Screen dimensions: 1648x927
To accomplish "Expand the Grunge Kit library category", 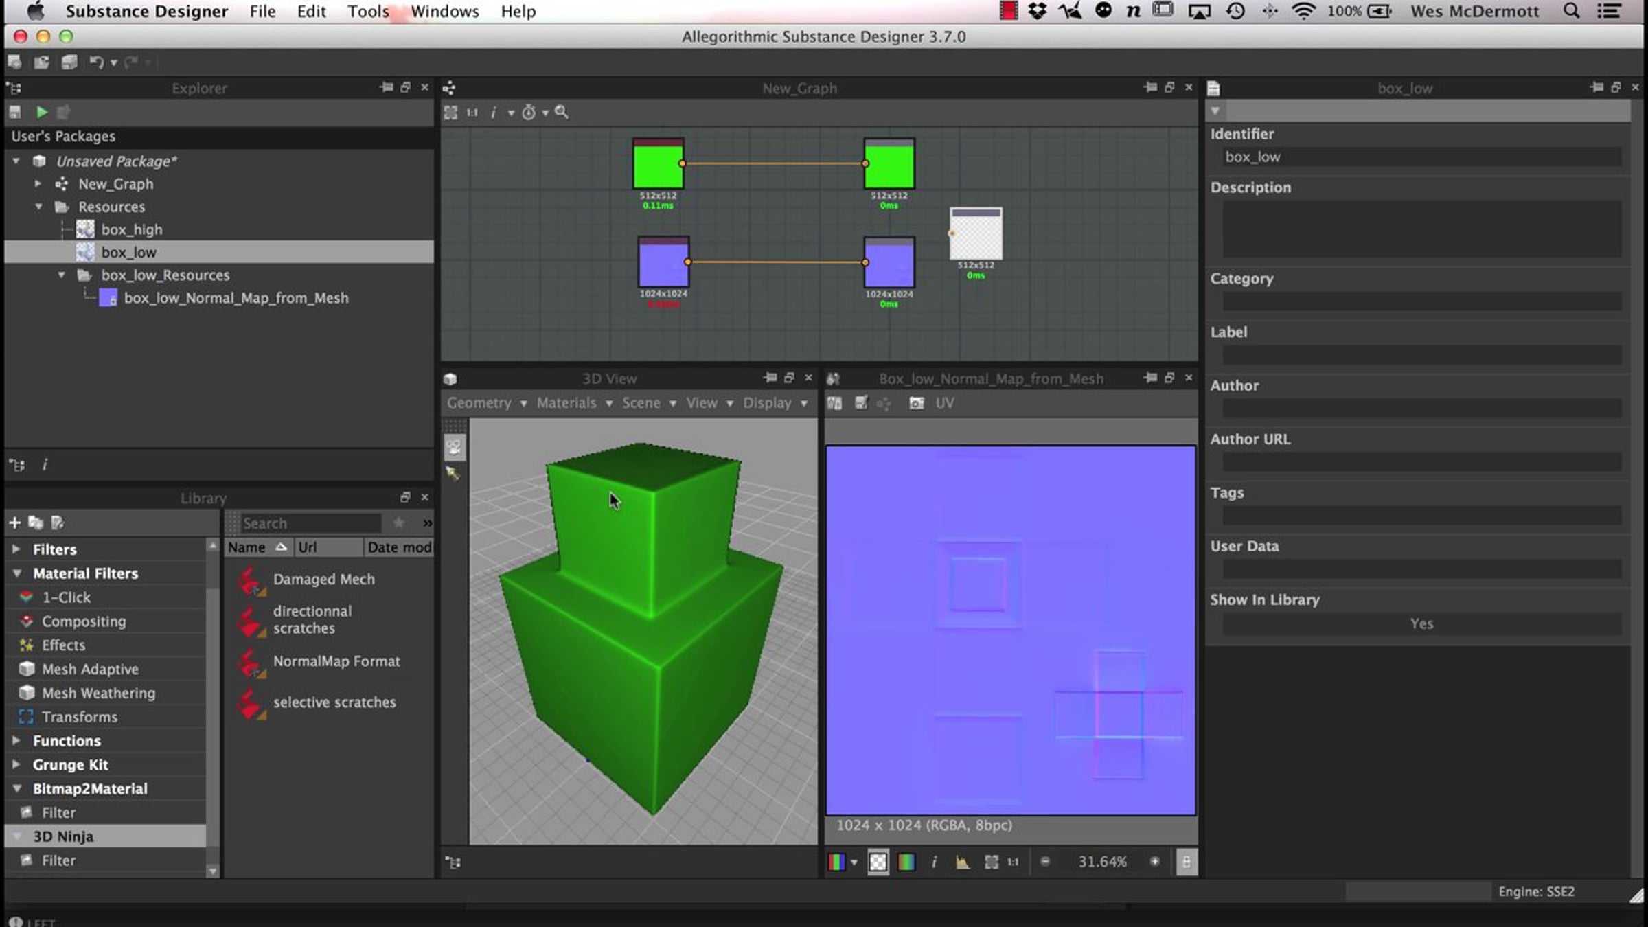I will click(x=16, y=765).
